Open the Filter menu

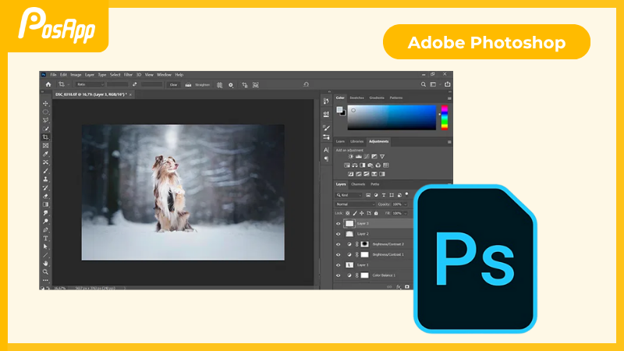point(128,75)
